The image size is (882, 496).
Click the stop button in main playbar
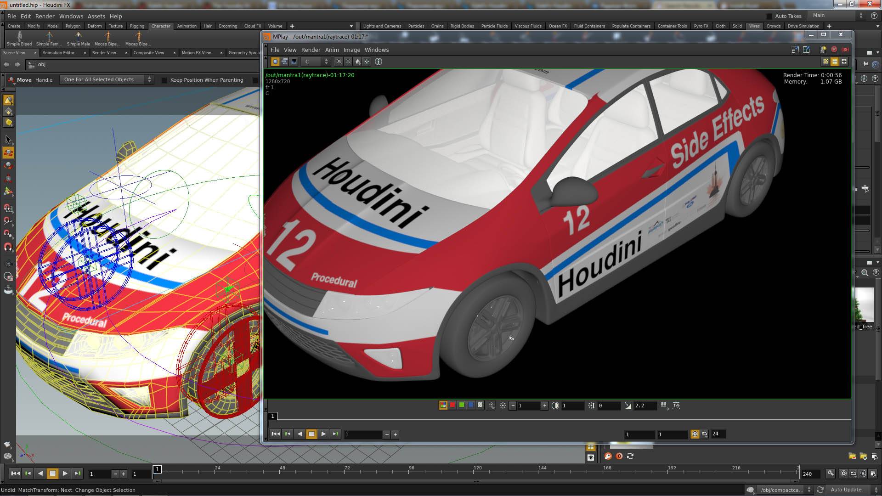click(x=52, y=473)
